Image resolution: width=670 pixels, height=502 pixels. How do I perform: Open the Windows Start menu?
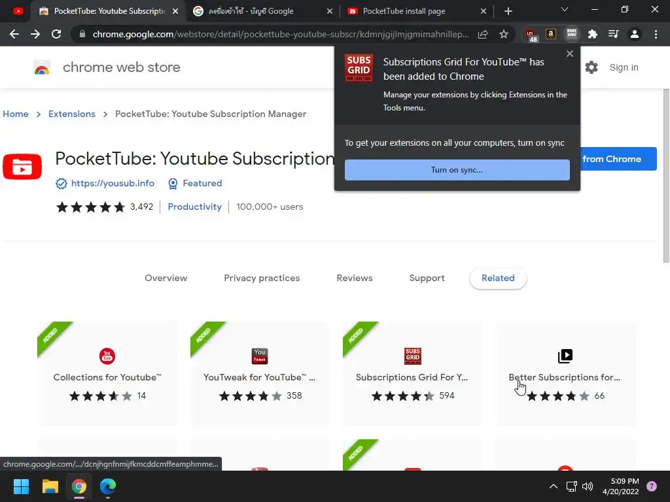pyautogui.click(x=21, y=486)
